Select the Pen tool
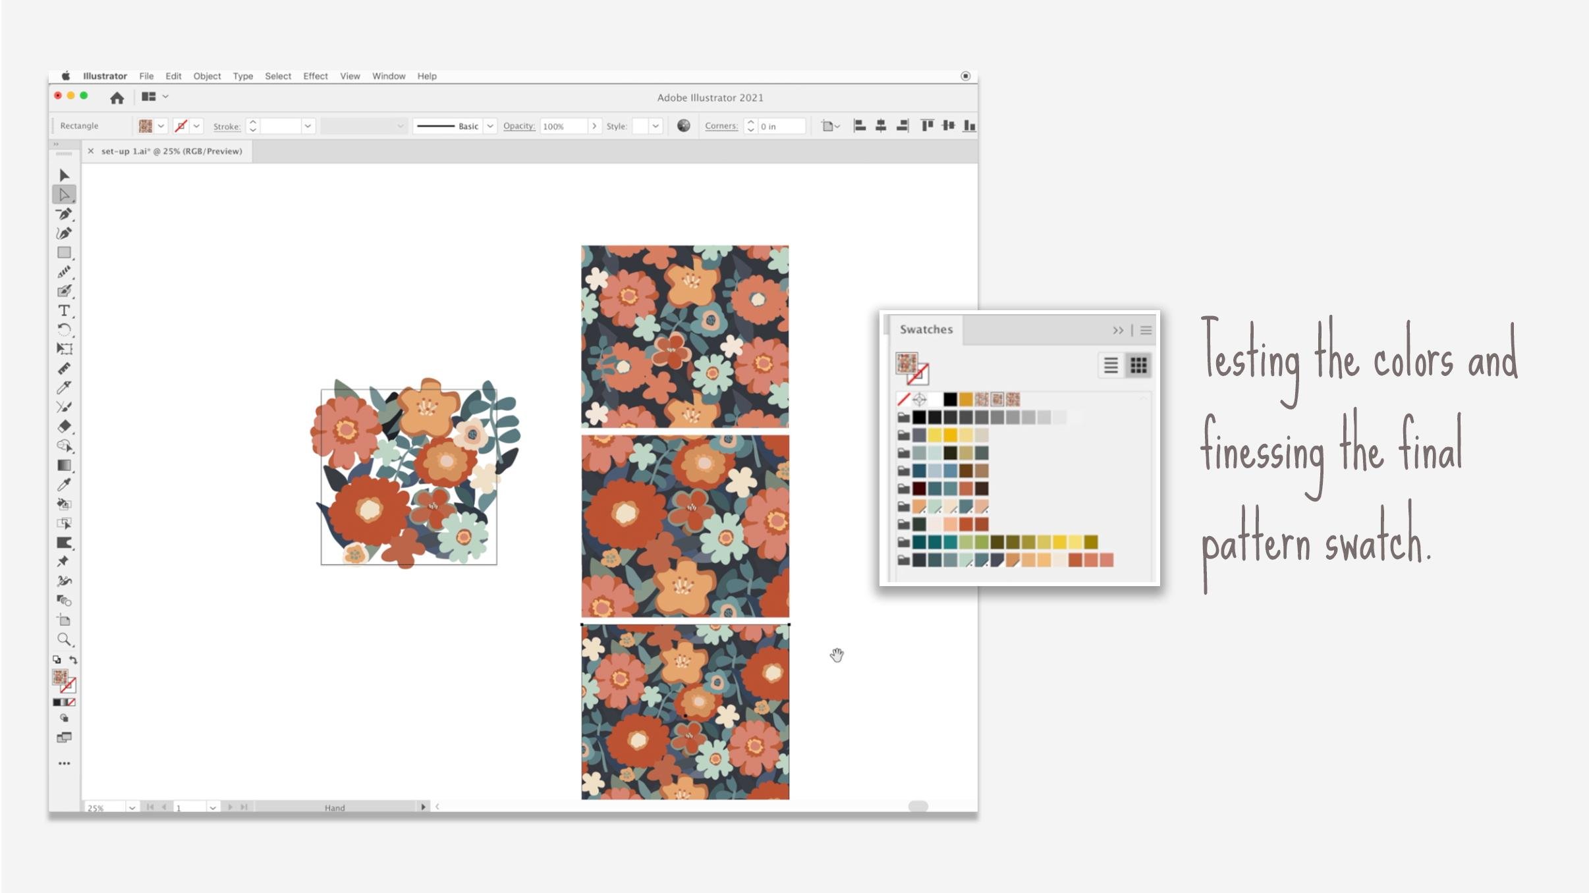The width and height of the screenshot is (1589, 893). click(64, 214)
